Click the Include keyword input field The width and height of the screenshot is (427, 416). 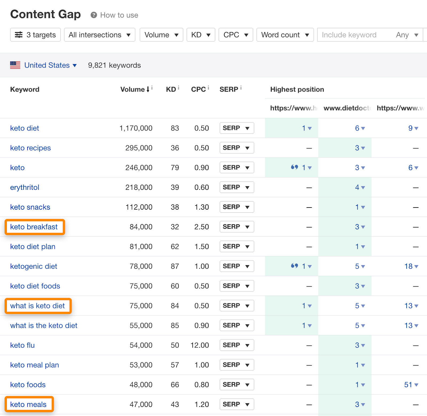350,35
